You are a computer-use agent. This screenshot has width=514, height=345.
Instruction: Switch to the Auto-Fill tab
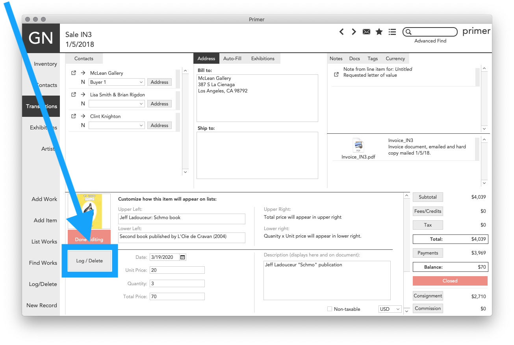click(x=232, y=58)
